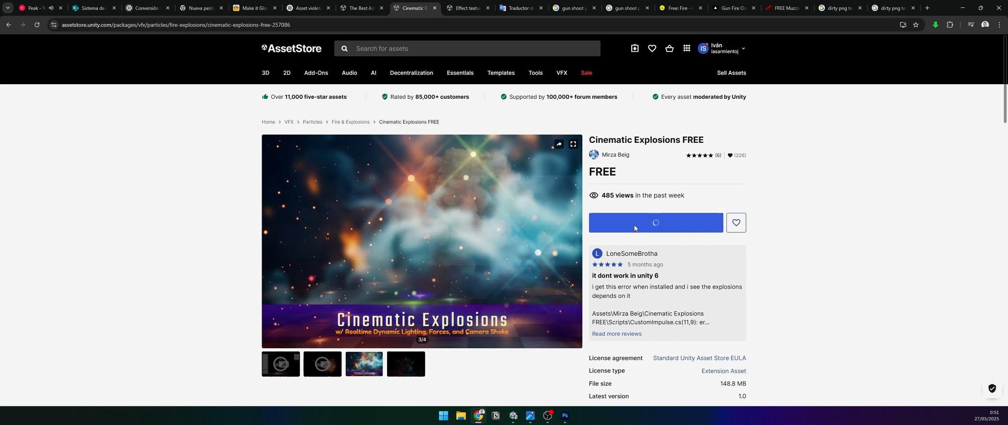Screen dimensions: 1008x425
Task: Go back with browser back arrow
Action: tap(9, 25)
